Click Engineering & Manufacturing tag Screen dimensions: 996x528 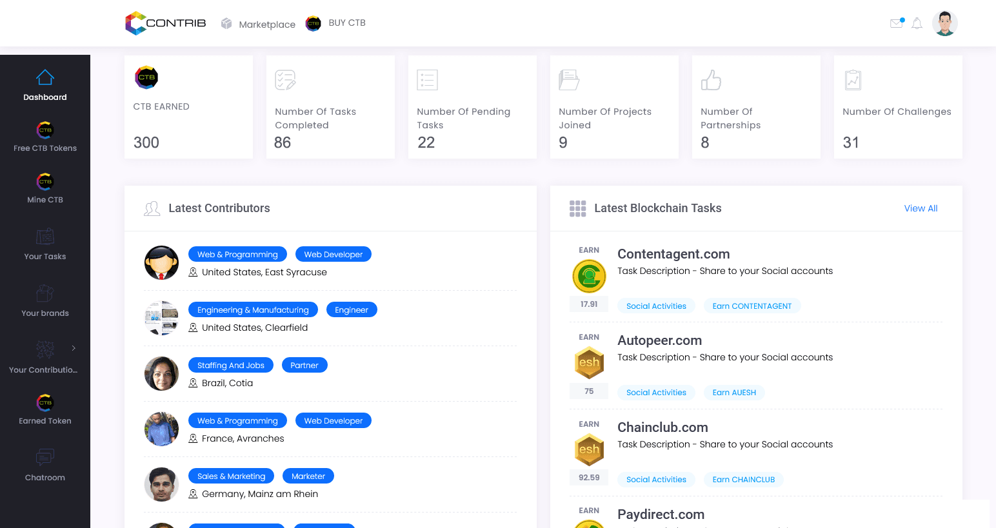[x=253, y=310]
